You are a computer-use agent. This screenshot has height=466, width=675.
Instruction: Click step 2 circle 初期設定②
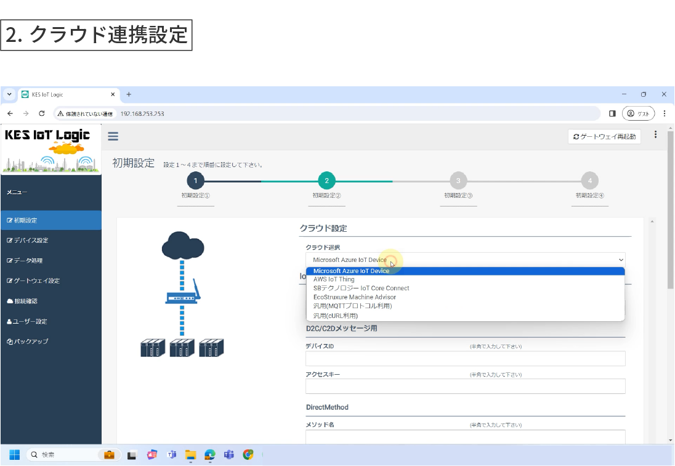(327, 181)
